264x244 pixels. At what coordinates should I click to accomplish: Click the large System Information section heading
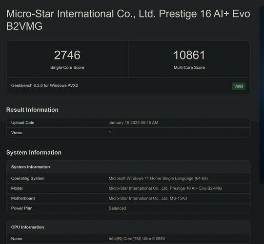click(34, 153)
